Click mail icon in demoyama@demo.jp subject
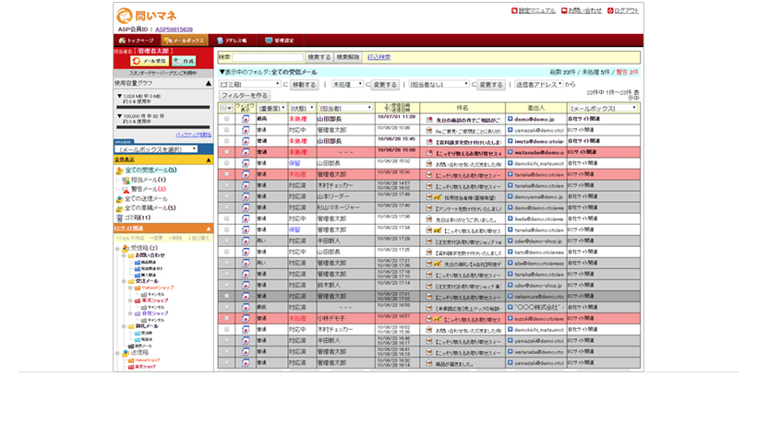This screenshot has height=424, width=757. (x=429, y=196)
